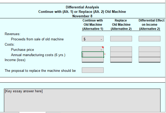Select Proceeds from sale cell under Replace Old Machine

(x=121, y=39)
